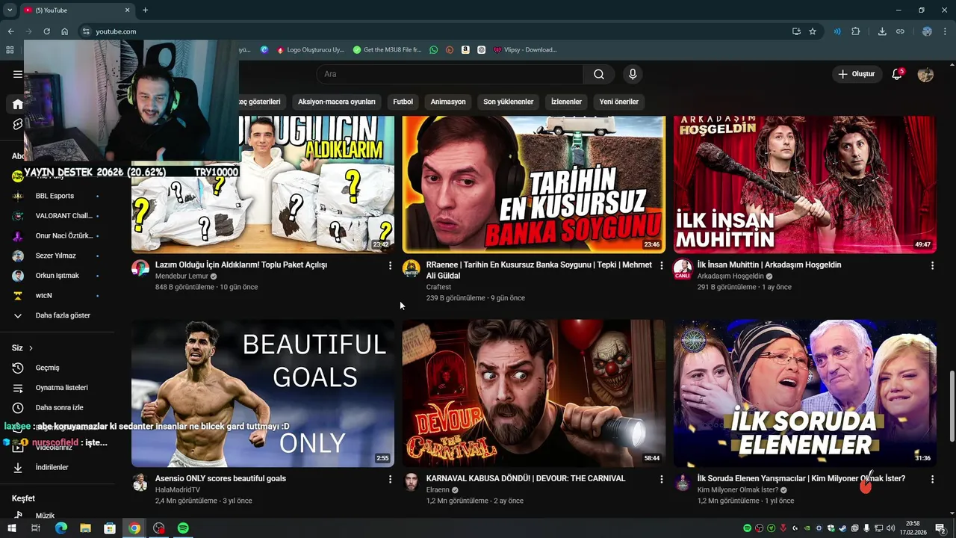Open options for KARNAVAL KABUSA DÖNDÜ video

[661, 479]
